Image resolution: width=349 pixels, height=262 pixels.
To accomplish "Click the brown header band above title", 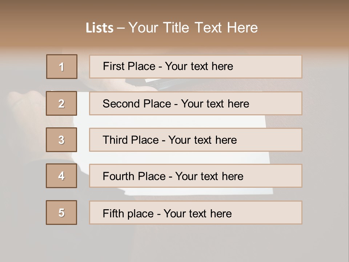I will tap(174, 9).
